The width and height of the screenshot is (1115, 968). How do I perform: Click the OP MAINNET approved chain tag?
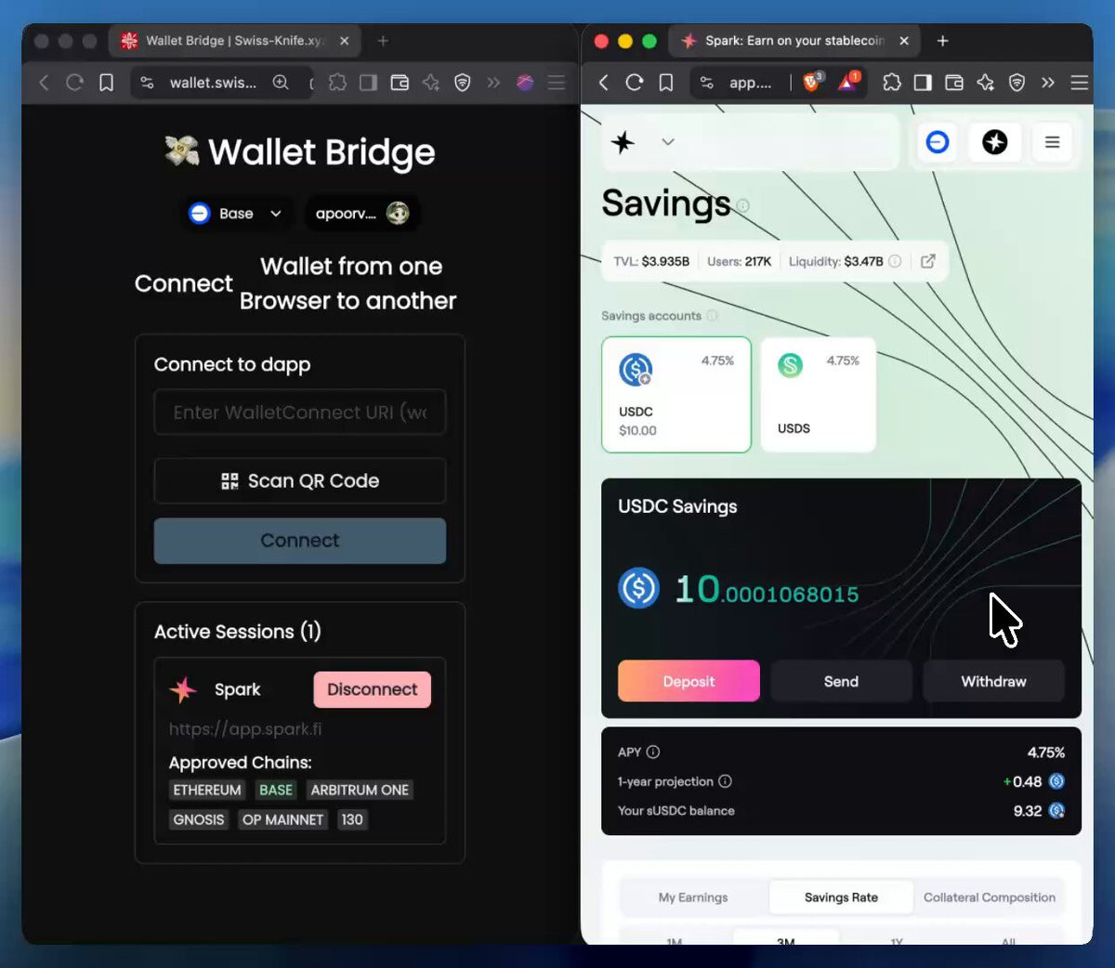coord(283,820)
